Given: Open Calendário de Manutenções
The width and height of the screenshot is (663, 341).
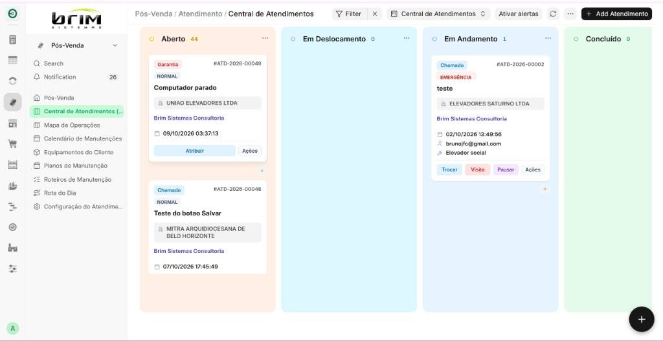Looking at the screenshot, I should [76, 138].
